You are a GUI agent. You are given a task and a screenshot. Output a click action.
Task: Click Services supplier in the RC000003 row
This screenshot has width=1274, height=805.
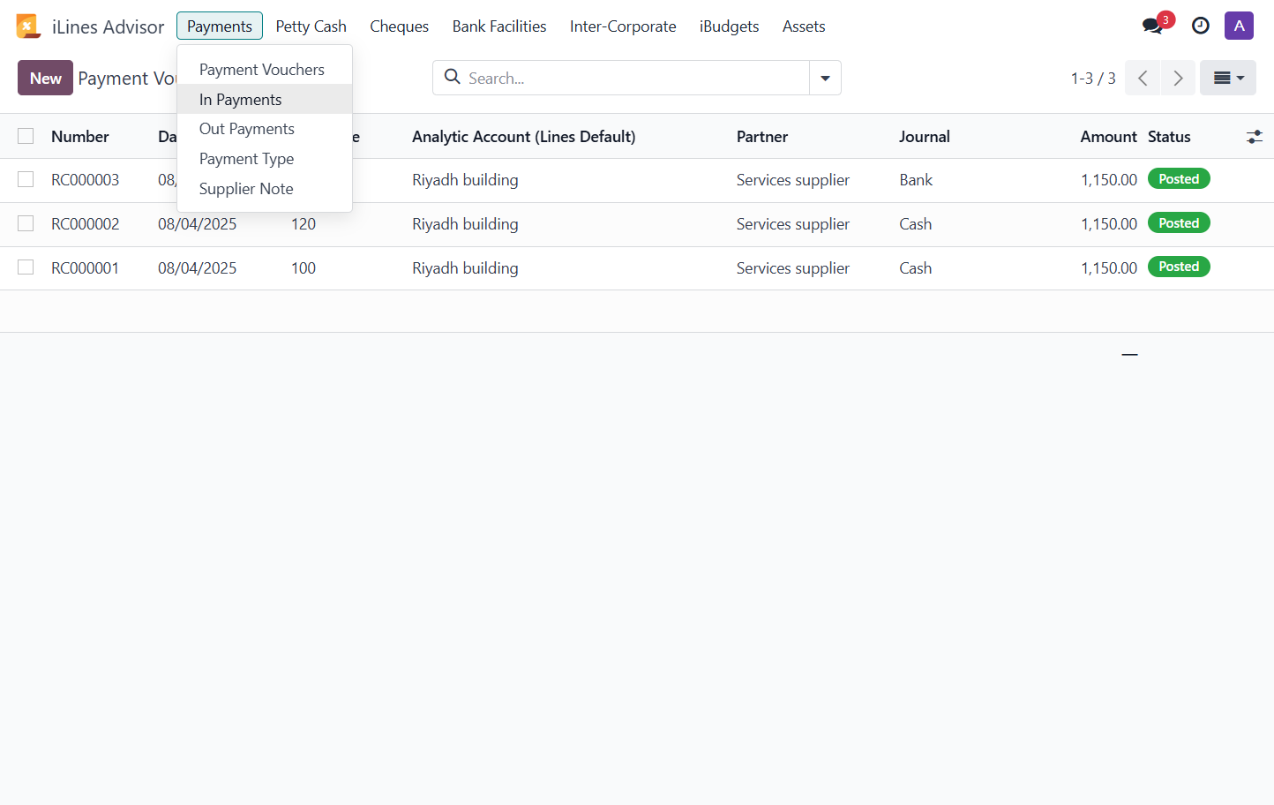click(x=793, y=180)
